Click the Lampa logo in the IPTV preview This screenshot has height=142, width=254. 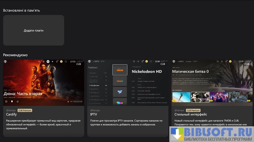89,61
